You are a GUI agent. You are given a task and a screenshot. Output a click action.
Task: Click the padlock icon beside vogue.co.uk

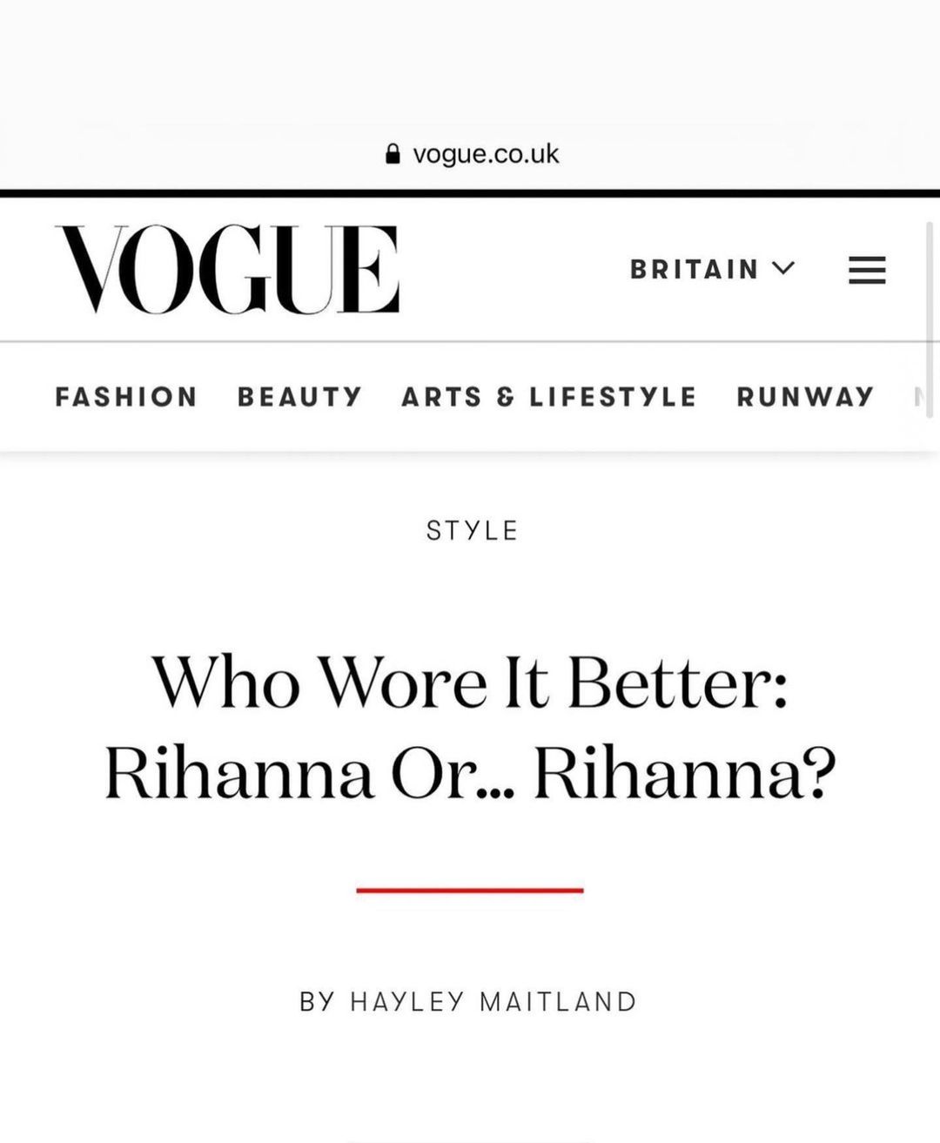click(x=393, y=154)
